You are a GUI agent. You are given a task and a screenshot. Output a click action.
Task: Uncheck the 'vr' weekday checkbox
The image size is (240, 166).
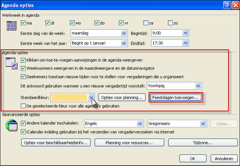tap(121, 23)
